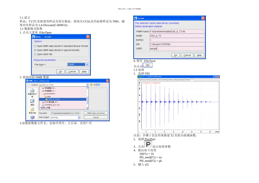Open My Documents shortcut icon
The width and height of the screenshot is (259, 183).
pyautogui.click(x=32, y=109)
